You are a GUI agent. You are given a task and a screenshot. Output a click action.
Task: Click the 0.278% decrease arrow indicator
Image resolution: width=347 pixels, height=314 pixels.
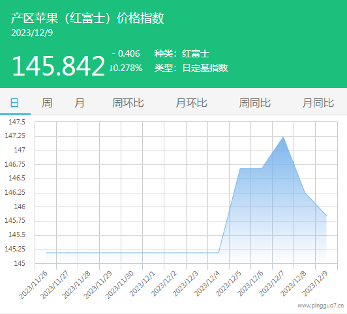(x=112, y=68)
